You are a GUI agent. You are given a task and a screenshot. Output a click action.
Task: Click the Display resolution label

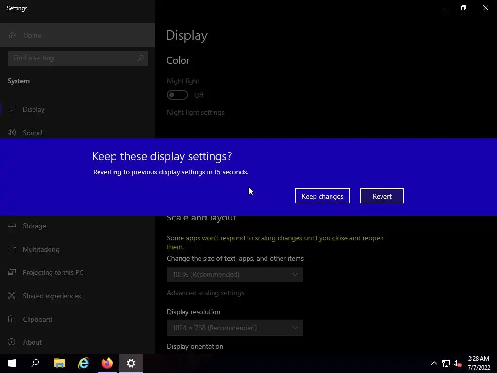pyautogui.click(x=194, y=312)
